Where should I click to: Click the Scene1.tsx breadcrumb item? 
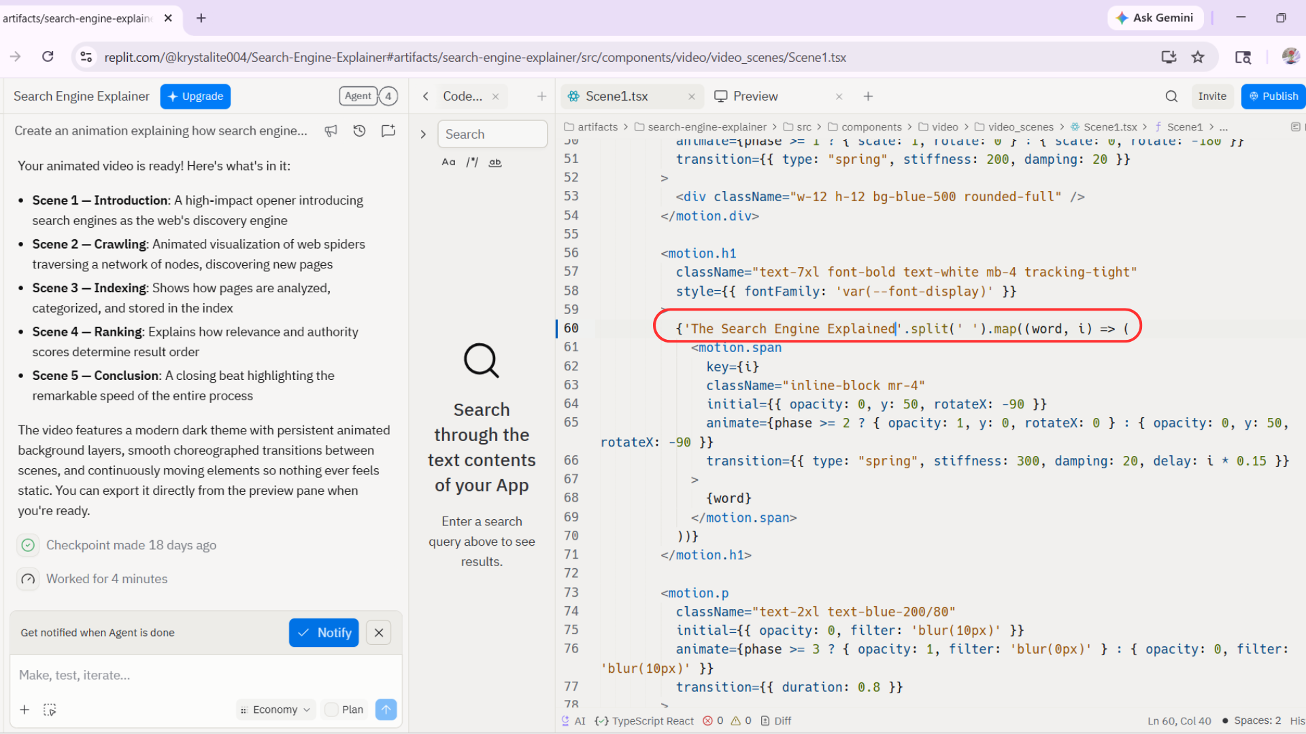(x=1104, y=127)
